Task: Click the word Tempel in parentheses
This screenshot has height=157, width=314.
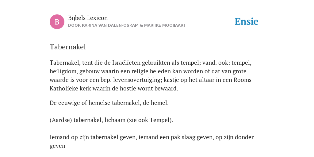Action: tap(159, 120)
